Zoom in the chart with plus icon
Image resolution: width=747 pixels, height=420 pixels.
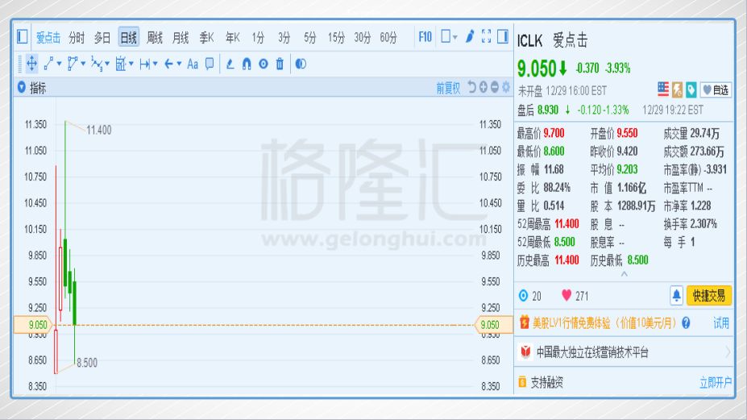483,87
